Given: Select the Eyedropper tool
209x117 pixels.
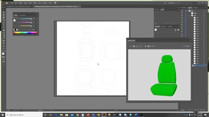Looking at the screenshot, I should (4, 38).
